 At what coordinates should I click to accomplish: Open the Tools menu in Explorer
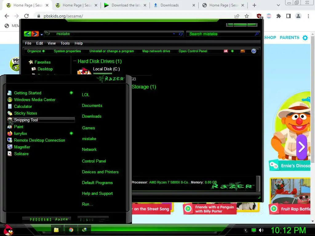pyautogui.click(x=65, y=43)
